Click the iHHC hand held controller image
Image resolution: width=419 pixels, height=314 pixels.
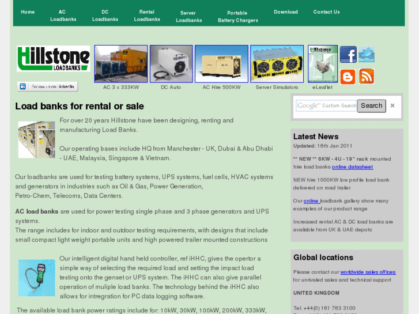(37, 278)
